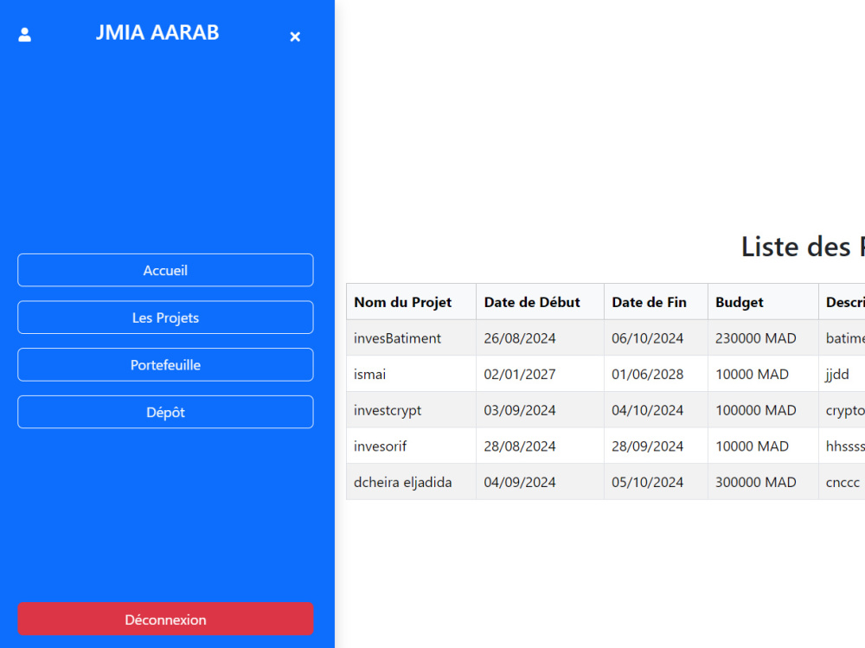
Task: Click start date 02/01/2027
Action: 520,375
